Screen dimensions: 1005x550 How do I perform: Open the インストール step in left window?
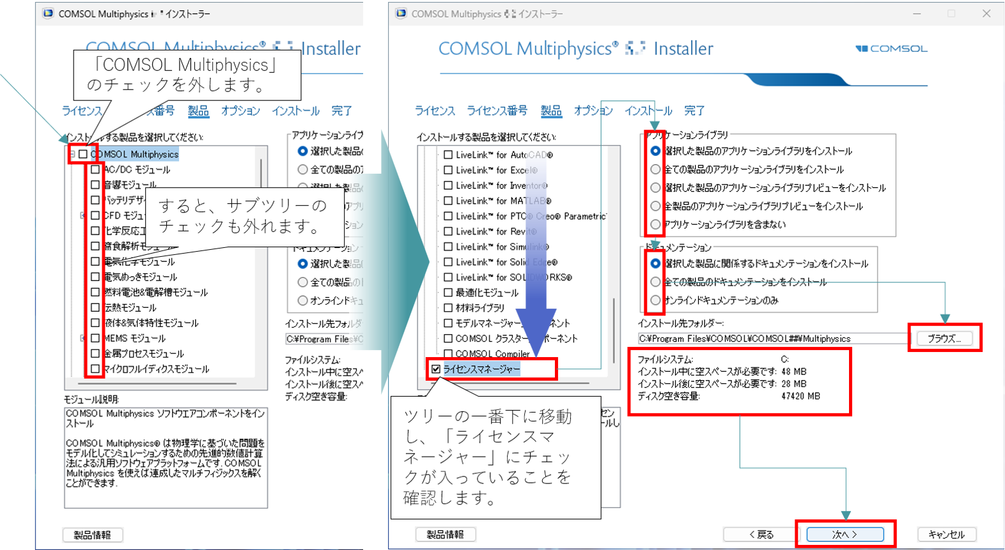coord(295,111)
